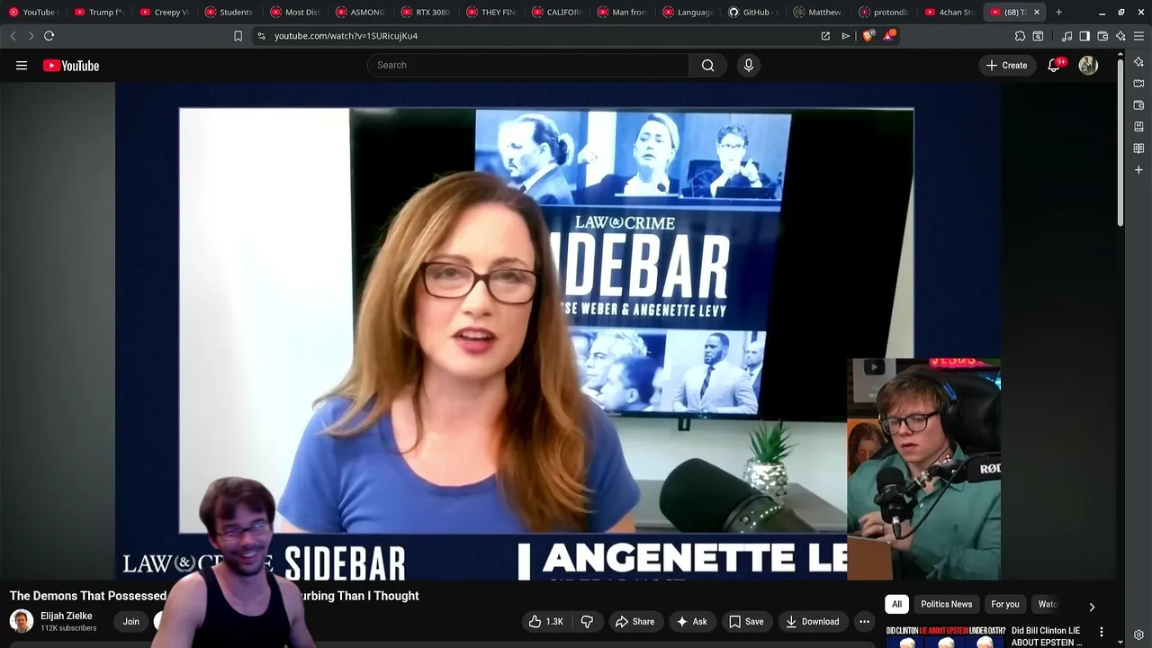
Task: Click the open-in-app icon in the address bar
Action: pos(825,36)
